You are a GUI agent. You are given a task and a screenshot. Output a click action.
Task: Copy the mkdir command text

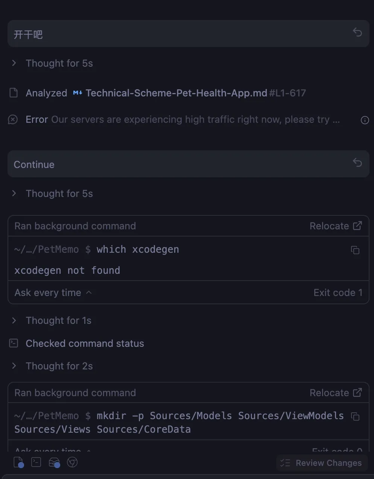pyautogui.click(x=355, y=416)
